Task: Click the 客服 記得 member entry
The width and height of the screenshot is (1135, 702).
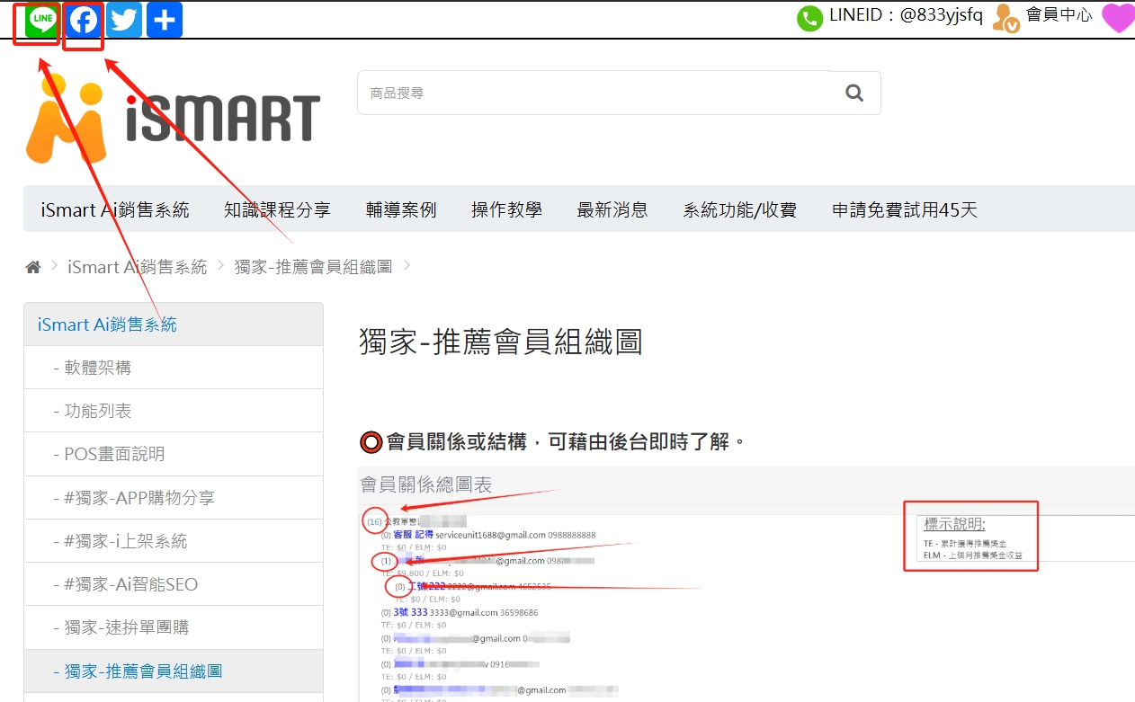Action: (414, 535)
